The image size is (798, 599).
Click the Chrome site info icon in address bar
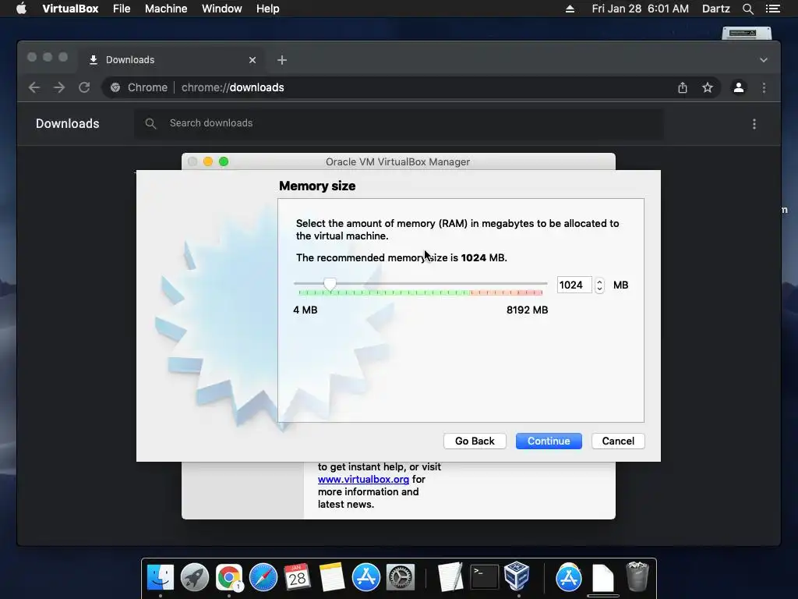[115, 87]
